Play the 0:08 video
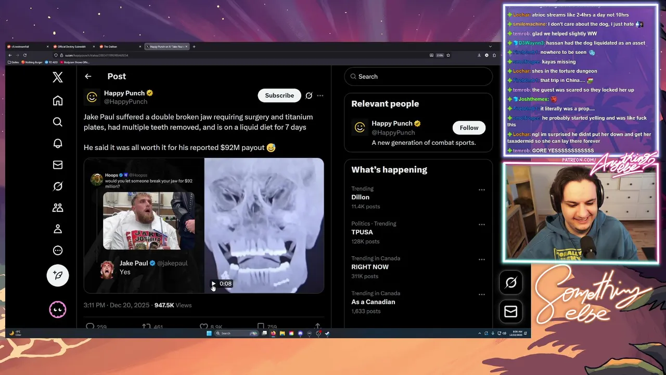This screenshot has height=375, width=666. click(x=213, y=284)
